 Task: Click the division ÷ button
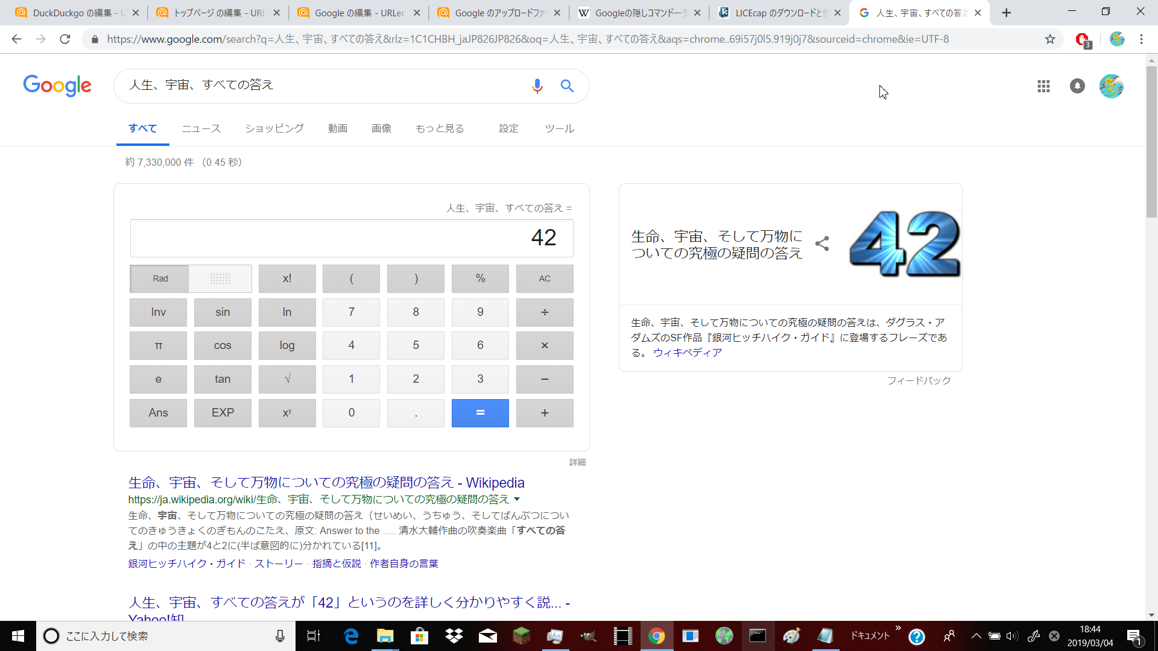[x=545, y=312]
